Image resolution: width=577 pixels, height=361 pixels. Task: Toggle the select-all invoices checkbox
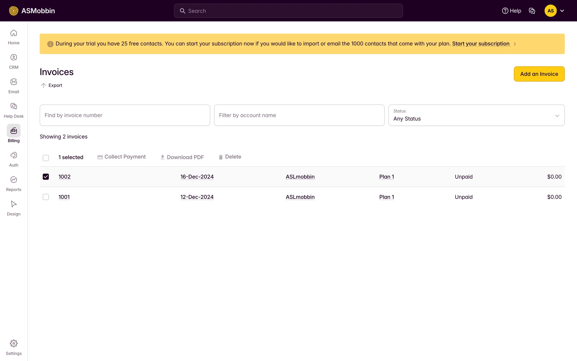point(46,158)
